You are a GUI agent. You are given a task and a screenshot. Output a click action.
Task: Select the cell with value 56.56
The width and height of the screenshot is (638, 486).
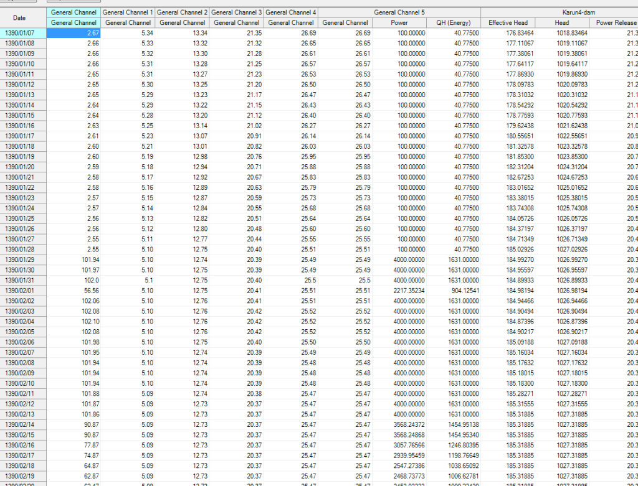pyautogui.click(x=73, y=291)
